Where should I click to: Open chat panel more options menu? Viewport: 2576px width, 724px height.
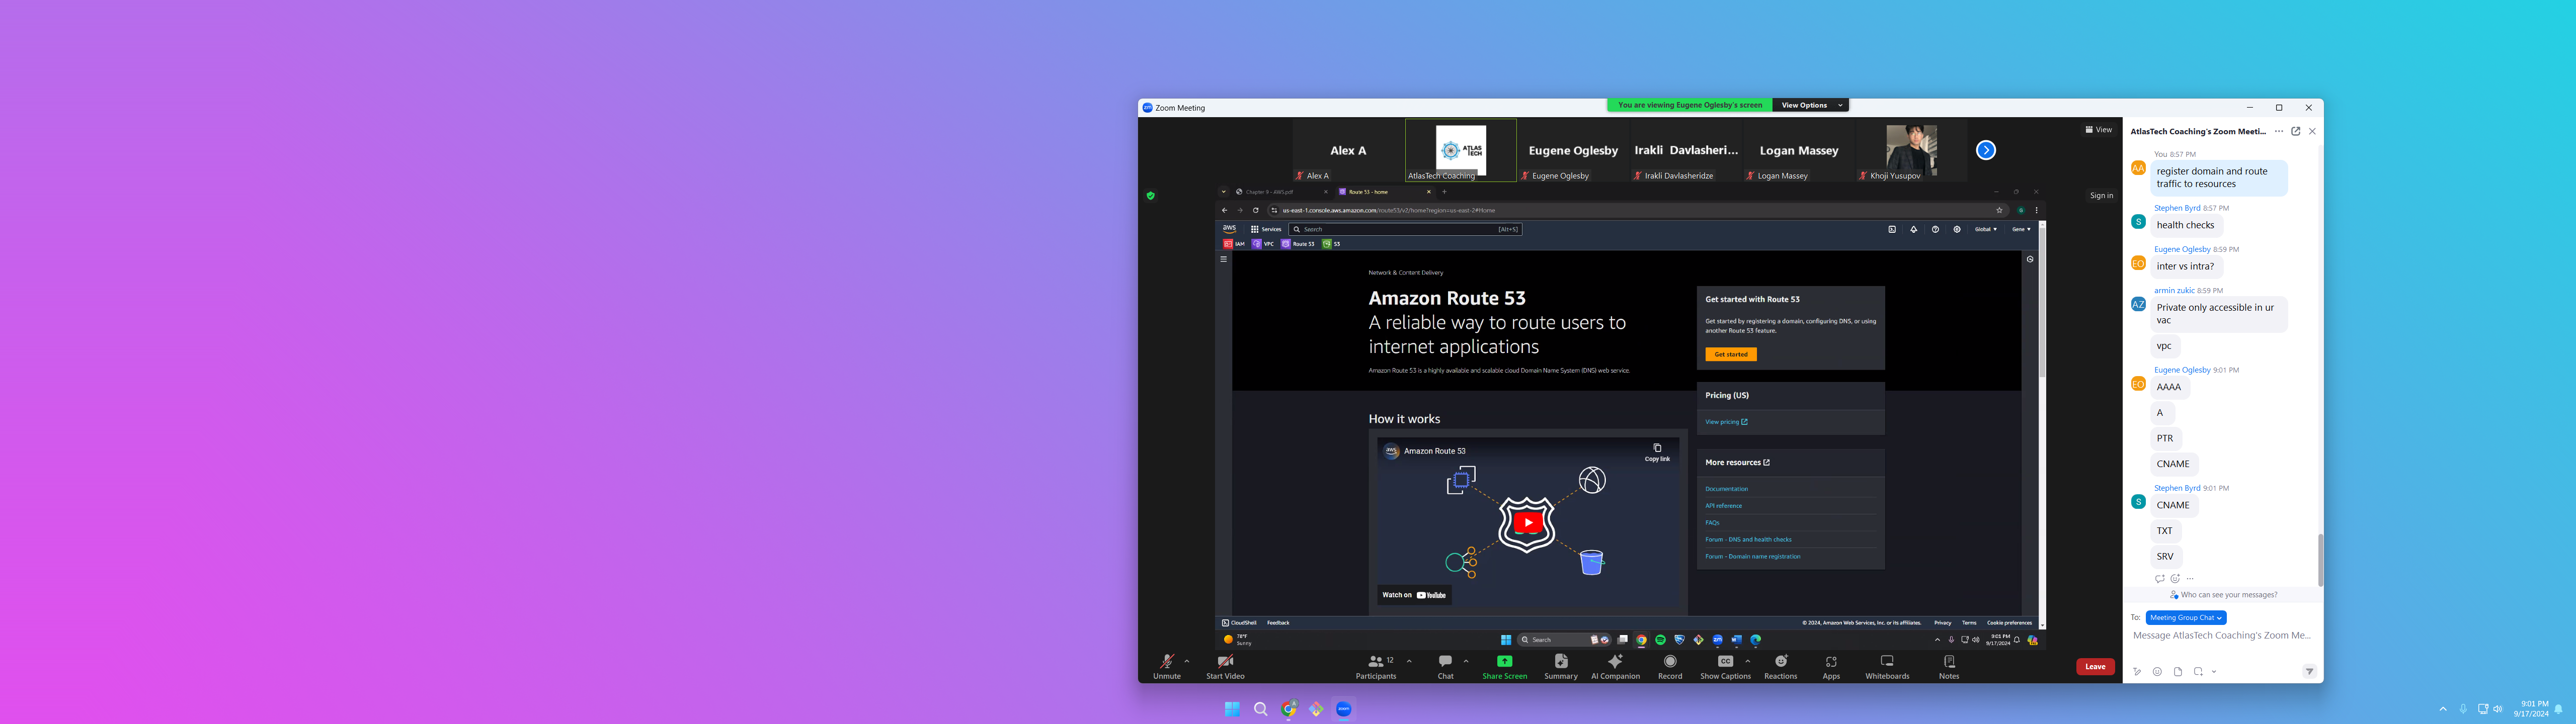tap(2279, 131)
